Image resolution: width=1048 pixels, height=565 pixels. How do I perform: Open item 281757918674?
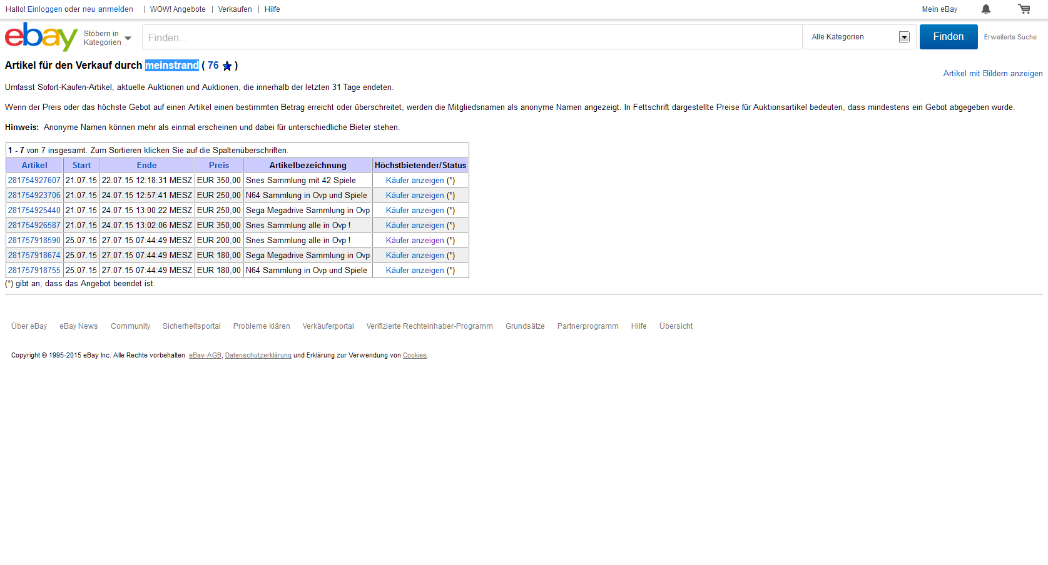pos(34,255)
